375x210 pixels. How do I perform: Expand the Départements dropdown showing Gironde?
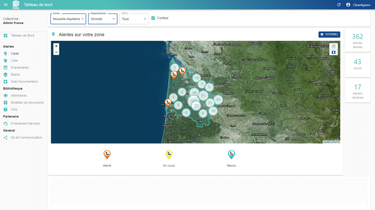103,19
